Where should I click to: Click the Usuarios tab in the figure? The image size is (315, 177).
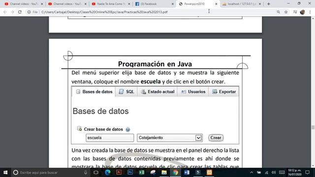[x=193, y=92]
